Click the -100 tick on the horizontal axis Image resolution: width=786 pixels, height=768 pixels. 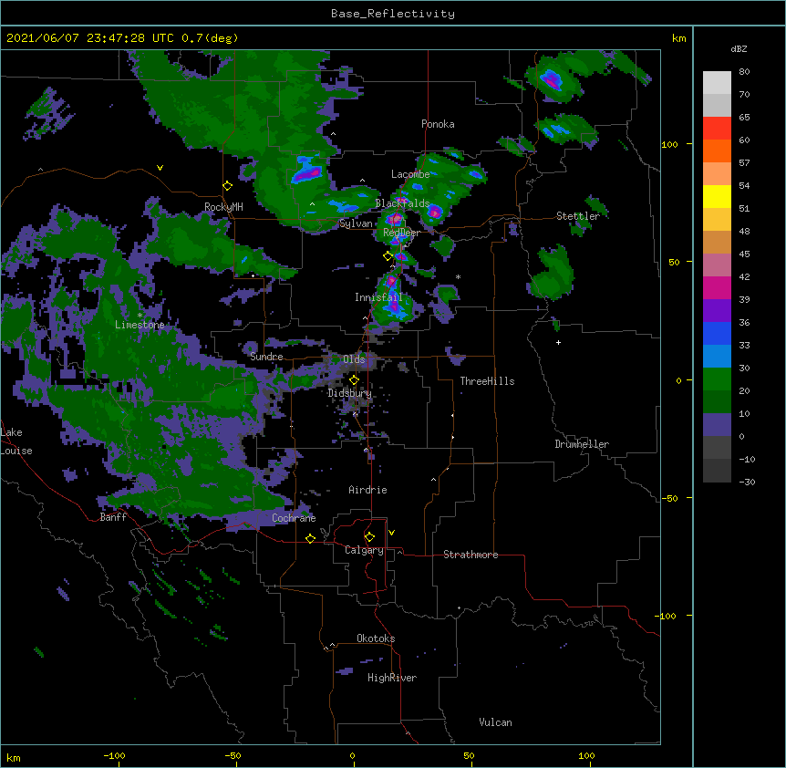tap(114, 755)
